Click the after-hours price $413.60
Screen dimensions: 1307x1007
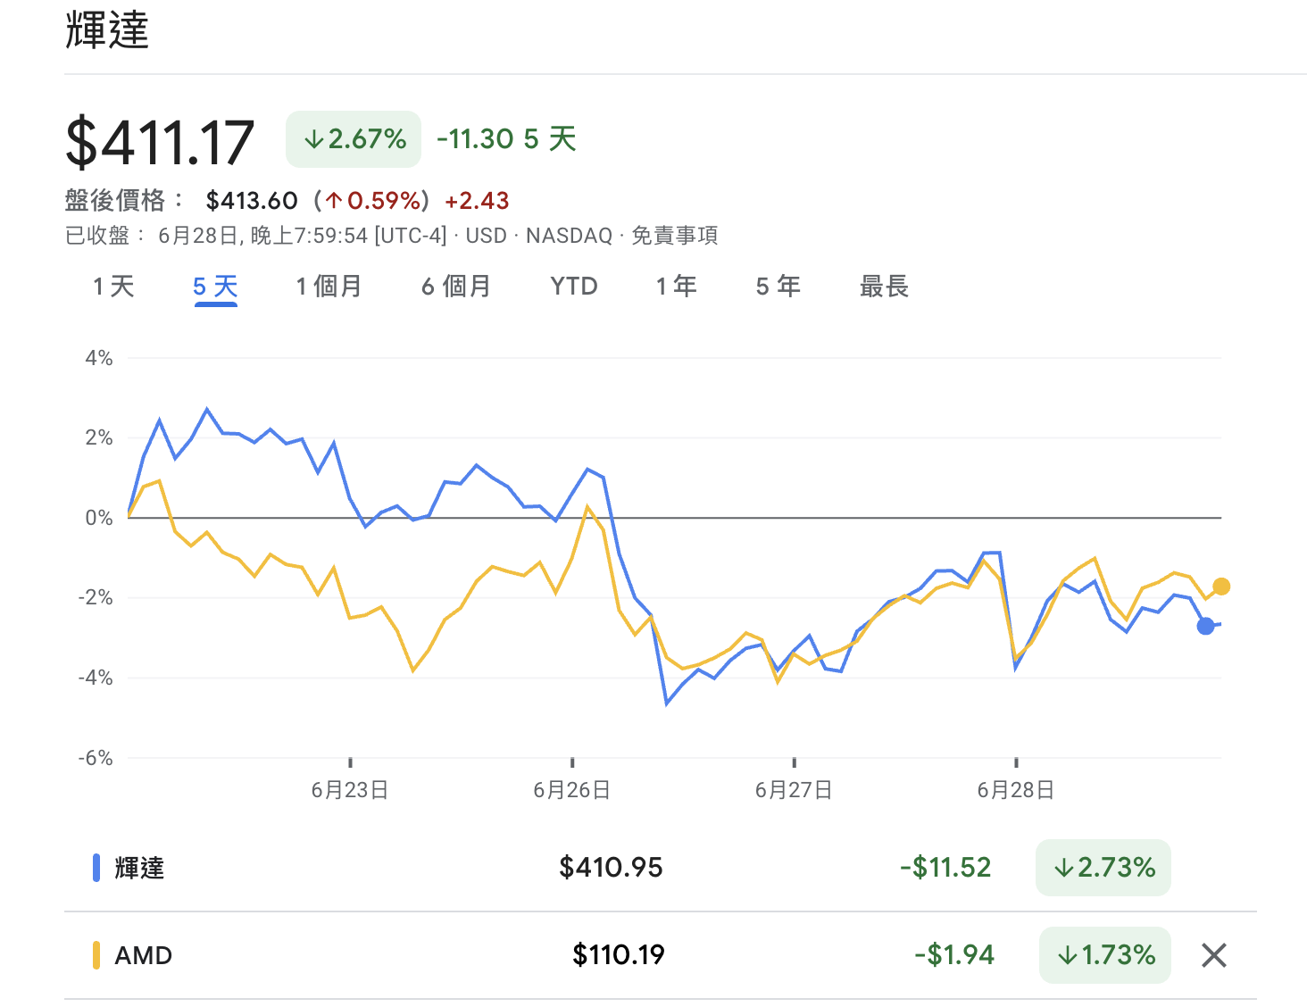tap(252, 201)
